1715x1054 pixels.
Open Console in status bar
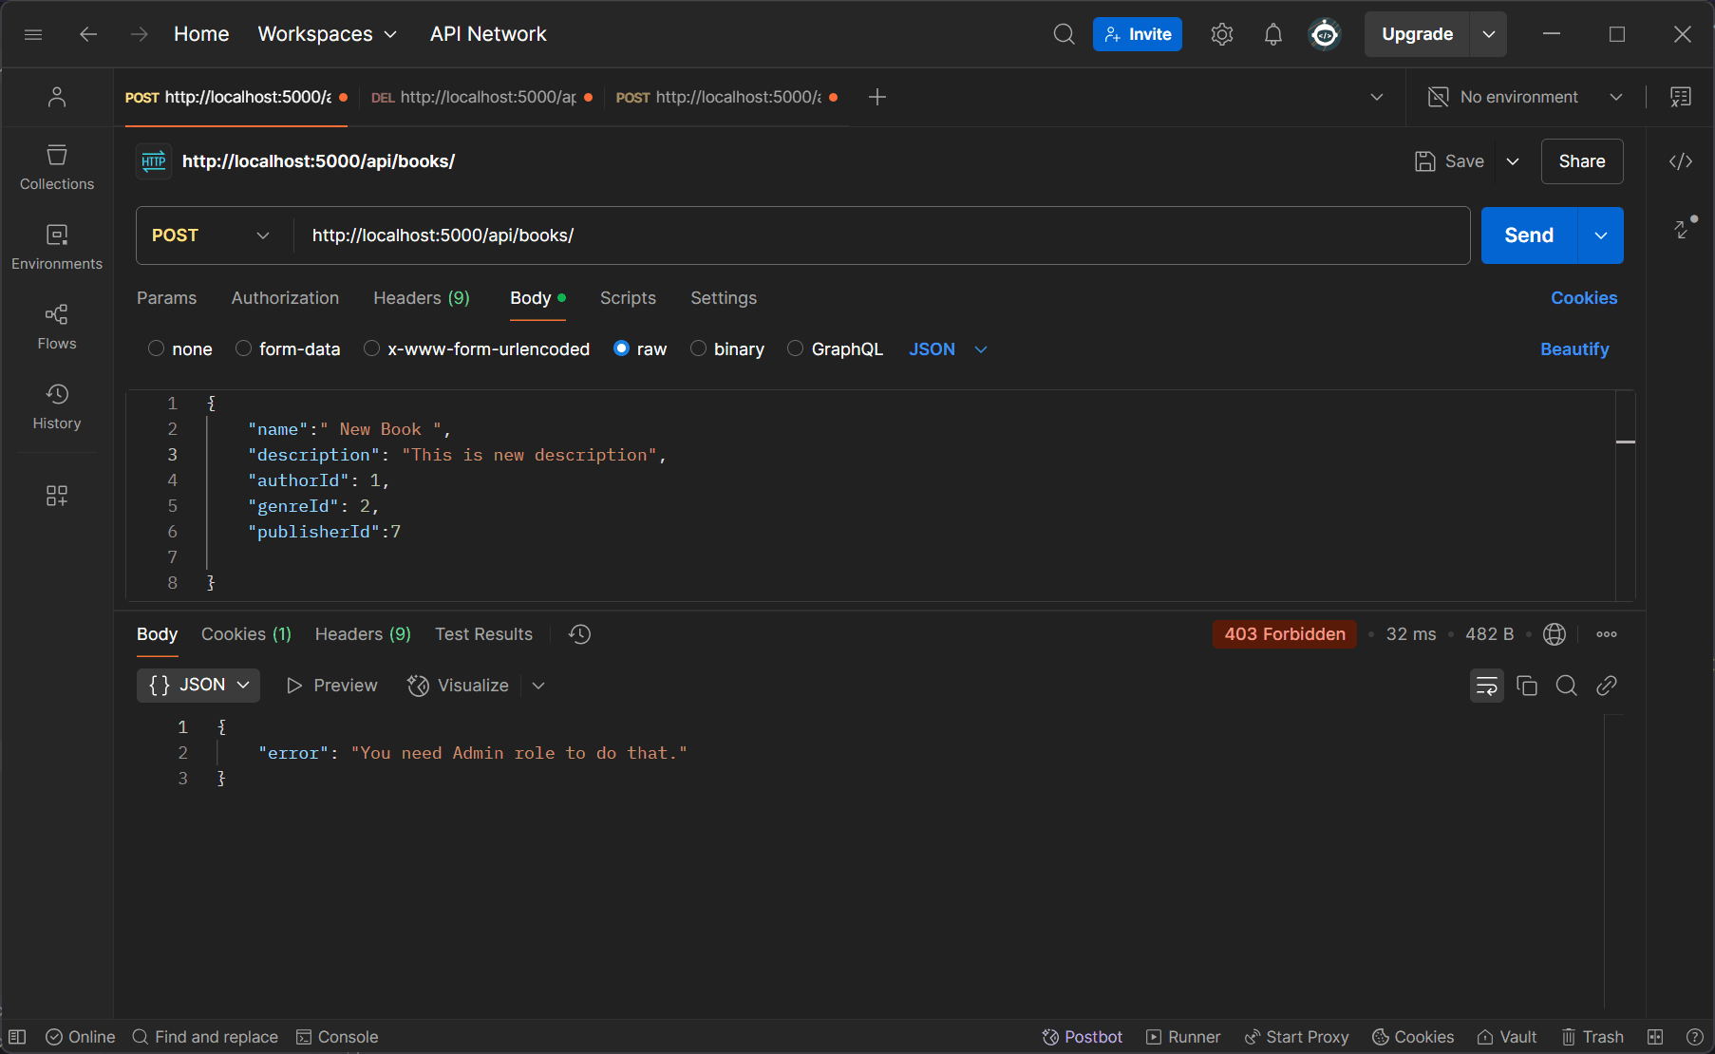pyautogui.click(x=337, y=1037)
